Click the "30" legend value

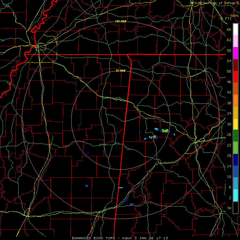tap(229, 124)
